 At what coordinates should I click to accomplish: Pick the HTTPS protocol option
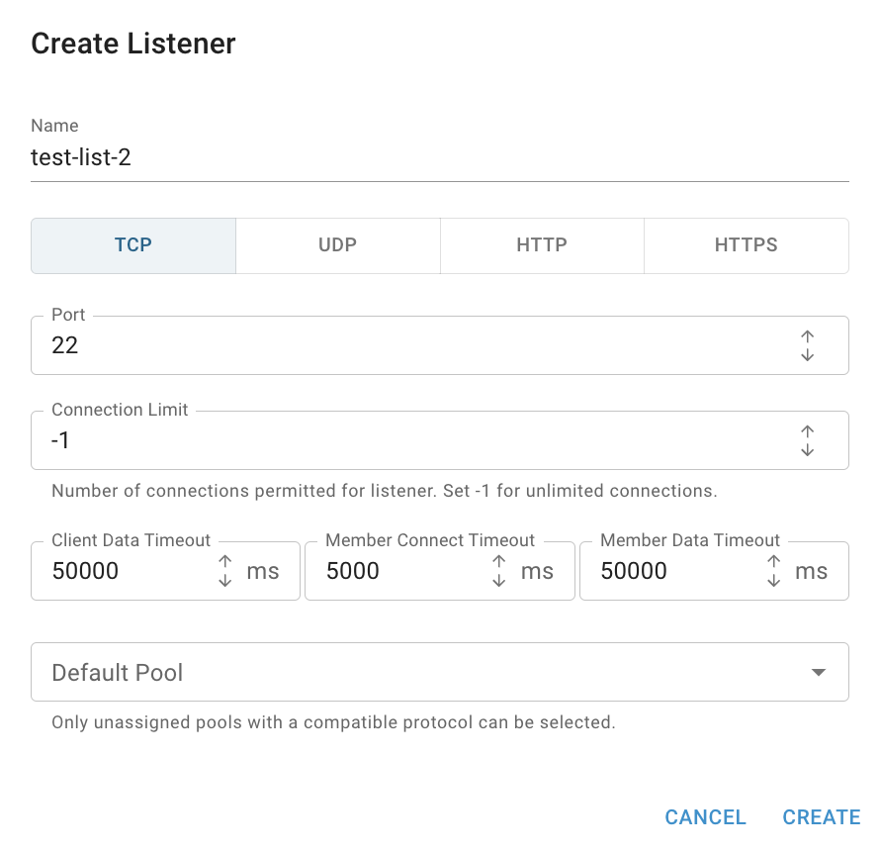(x=747, y=245)
